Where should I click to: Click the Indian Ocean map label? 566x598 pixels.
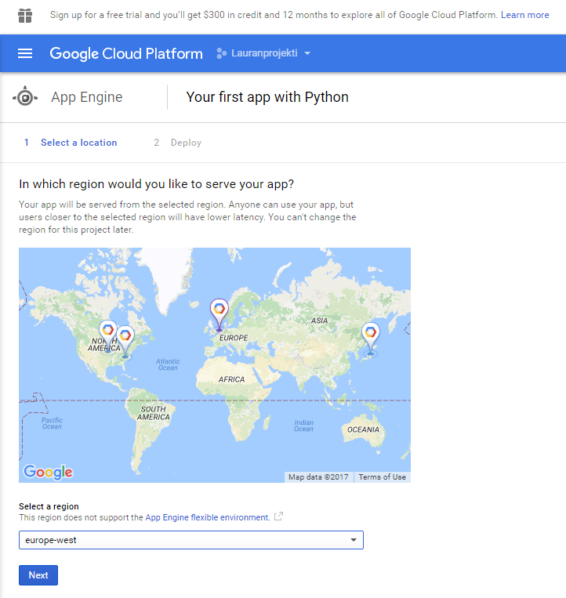click(304, 426)
